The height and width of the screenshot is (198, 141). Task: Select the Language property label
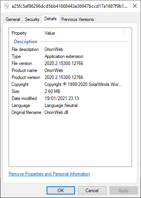click(x=21, y=105)
